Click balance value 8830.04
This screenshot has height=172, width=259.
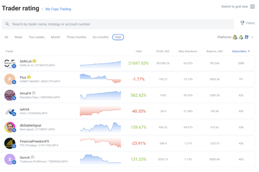(x=215, y=159)
